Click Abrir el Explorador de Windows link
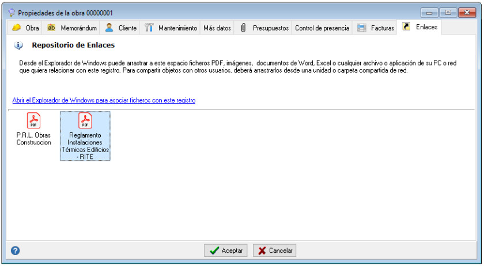 point(104,100)
